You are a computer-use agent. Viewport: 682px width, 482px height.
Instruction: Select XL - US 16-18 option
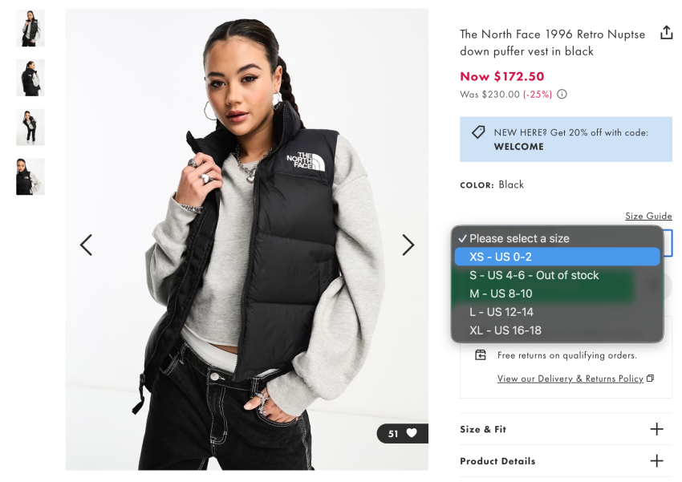pyautogui.click(x=557, y=330)
